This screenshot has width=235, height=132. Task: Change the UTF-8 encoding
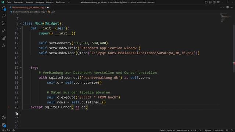click(194, 131)
